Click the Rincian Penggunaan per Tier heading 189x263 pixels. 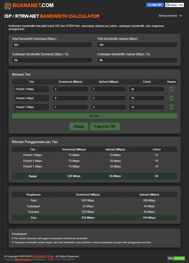(35, 142)
